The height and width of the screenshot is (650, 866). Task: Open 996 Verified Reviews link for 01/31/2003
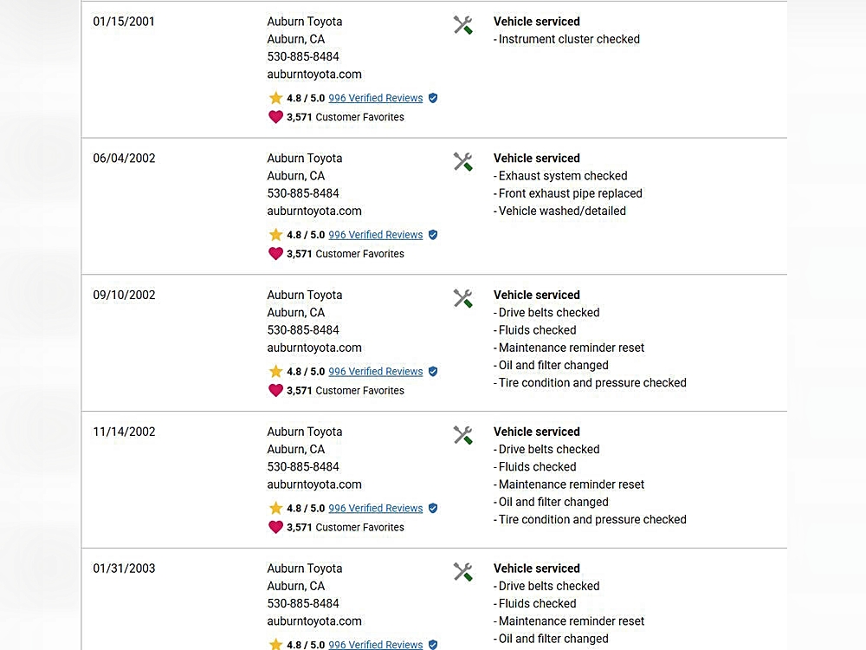pos(376,644)
